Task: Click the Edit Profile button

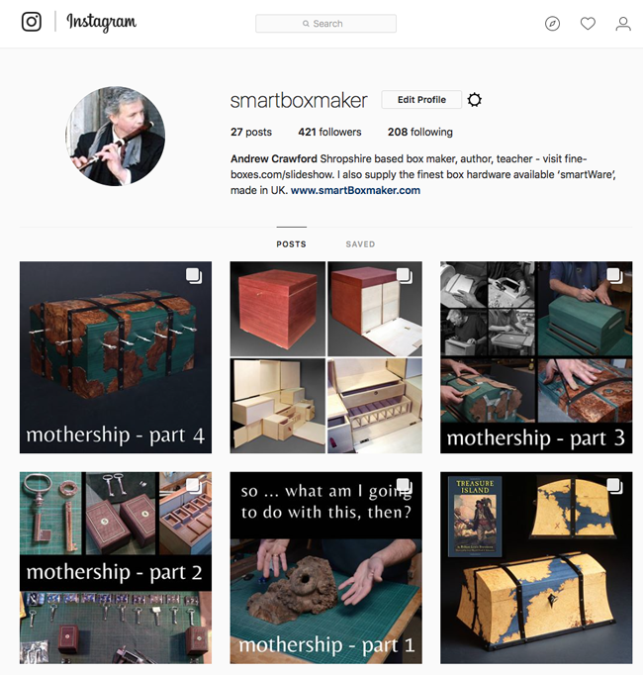Action: 421,99
